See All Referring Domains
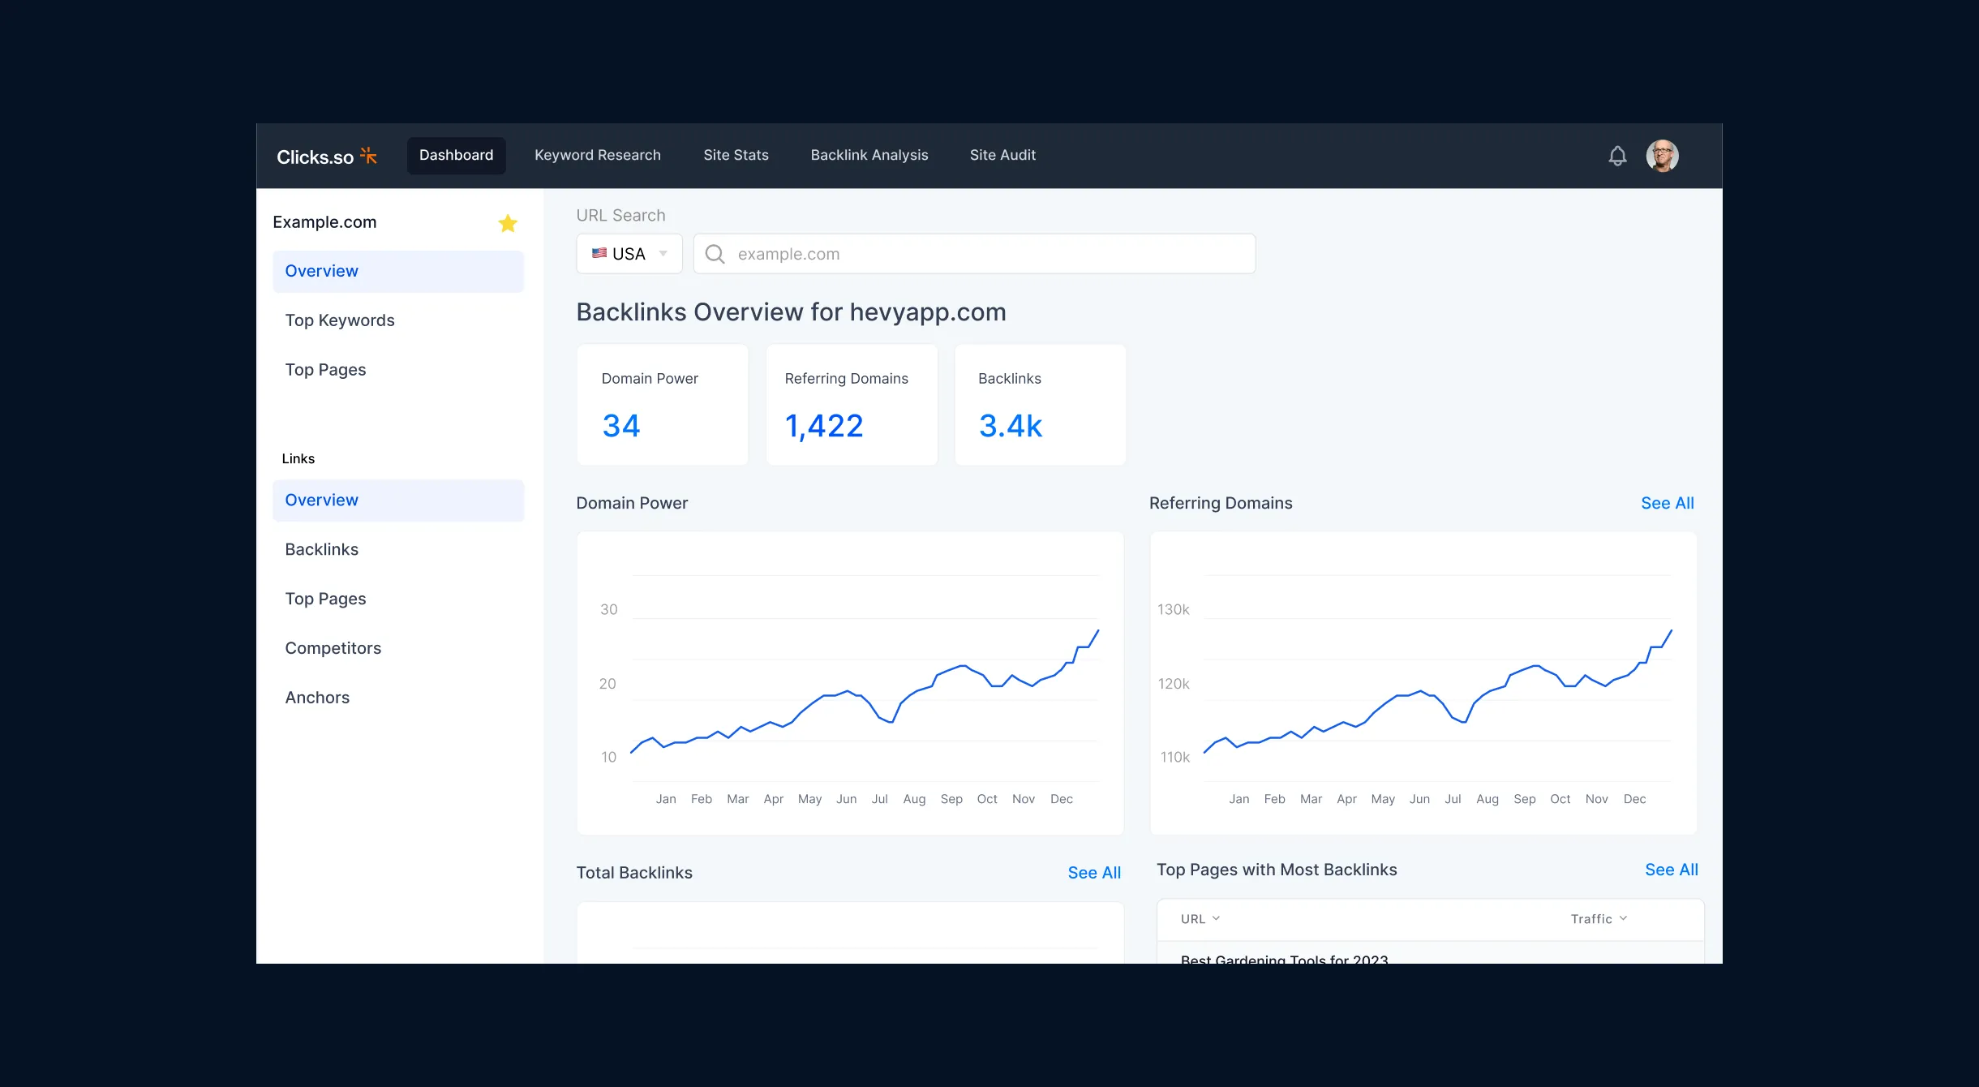Screen dimensions: 1979x1087 1668,503
